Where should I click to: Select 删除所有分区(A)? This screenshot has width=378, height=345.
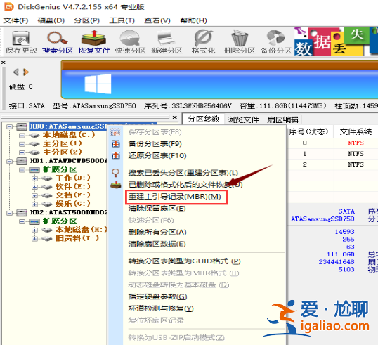pyautogui.click(x=157, y=232)
